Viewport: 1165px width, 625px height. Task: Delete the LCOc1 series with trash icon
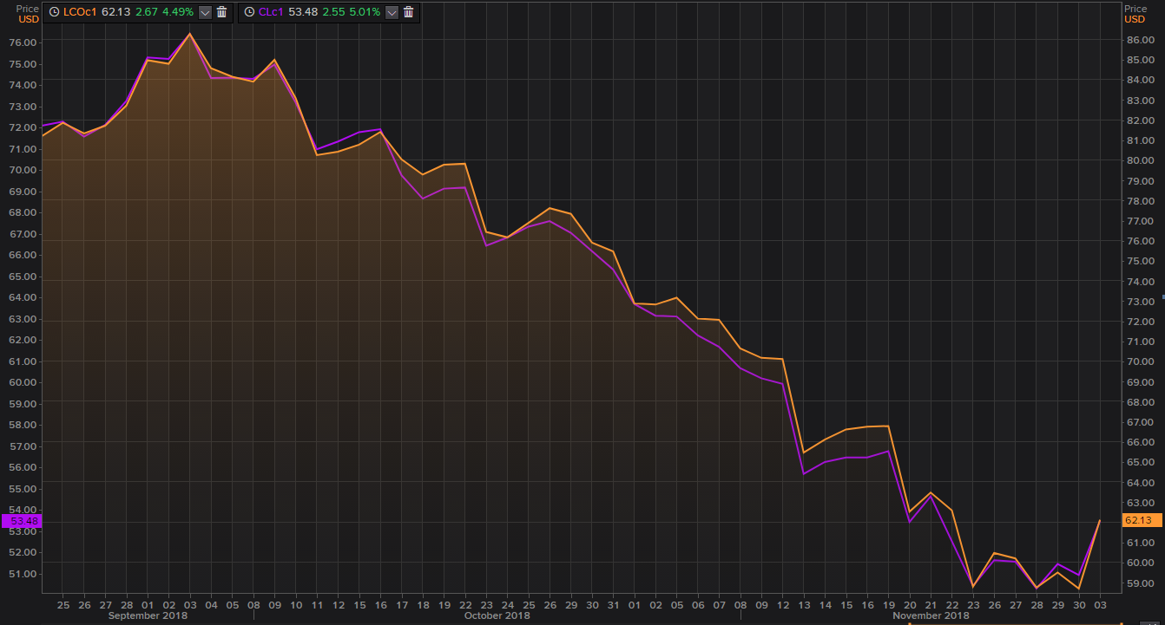221,12
